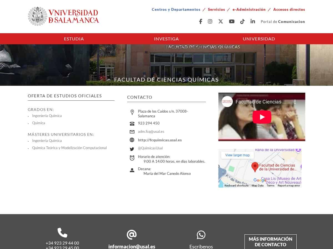The height and width of the screenshot is (249, 333).
Task: Click Report a map error link
Action: click(x=289, y=186)
